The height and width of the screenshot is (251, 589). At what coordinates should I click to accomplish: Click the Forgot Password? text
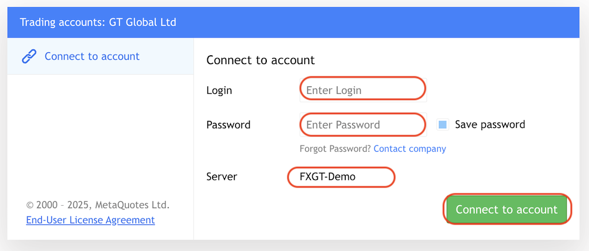[335, 149]
